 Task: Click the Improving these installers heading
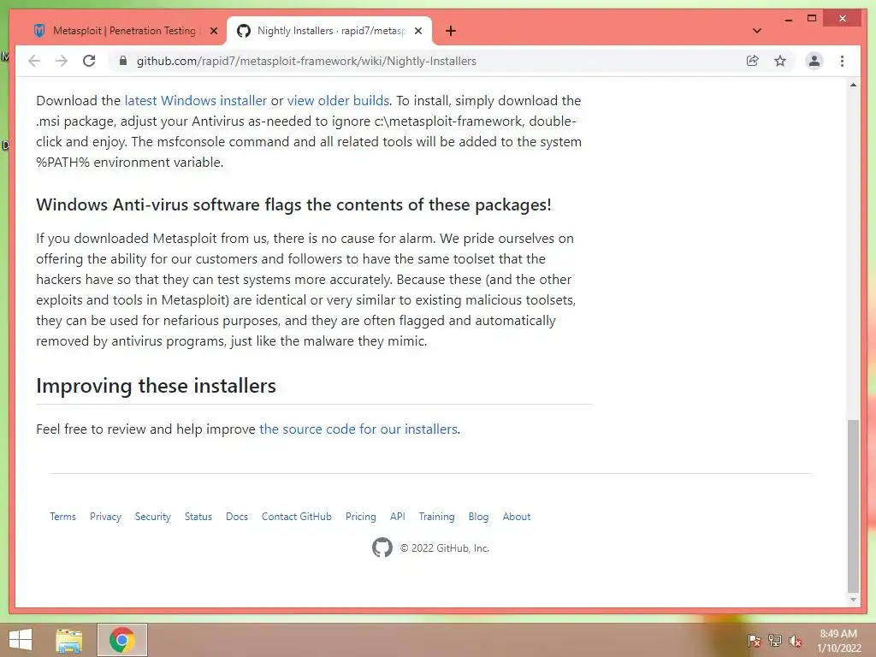point(156,386)
